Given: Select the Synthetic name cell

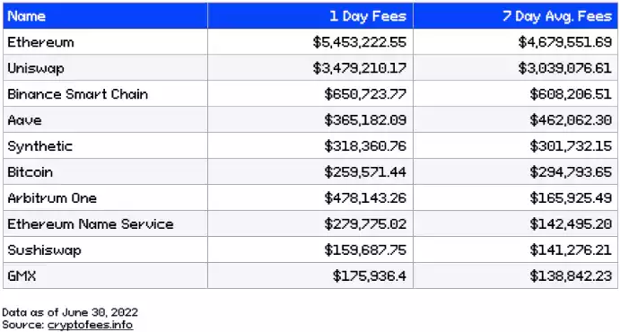Looking at the screenshot, I should point(105,146).
